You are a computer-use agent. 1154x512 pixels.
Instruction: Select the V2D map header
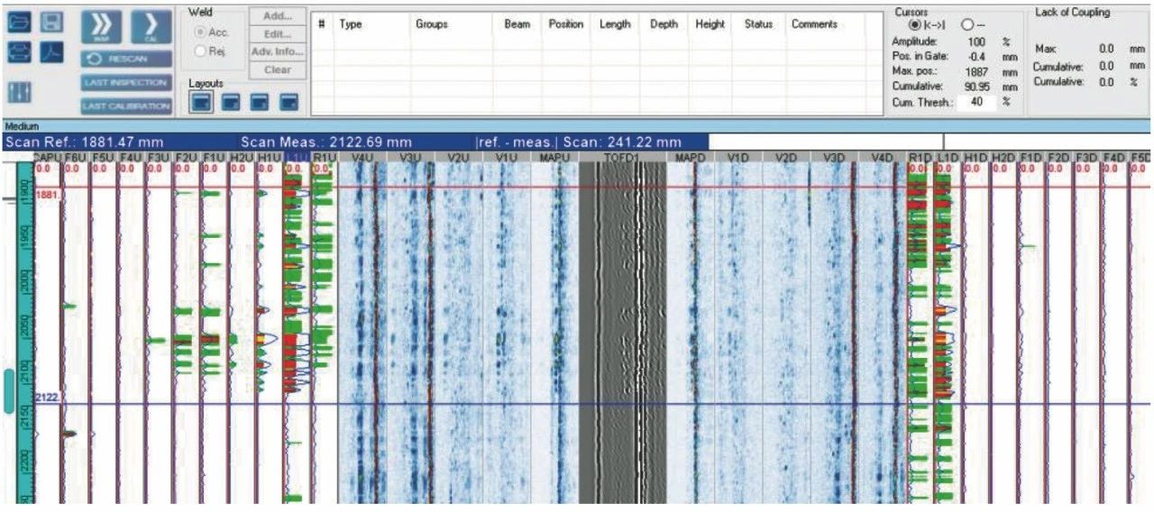[786, 158]
